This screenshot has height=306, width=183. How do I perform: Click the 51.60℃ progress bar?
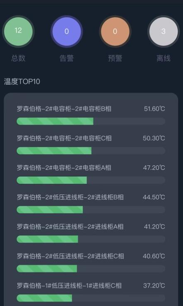pos(91,121)
